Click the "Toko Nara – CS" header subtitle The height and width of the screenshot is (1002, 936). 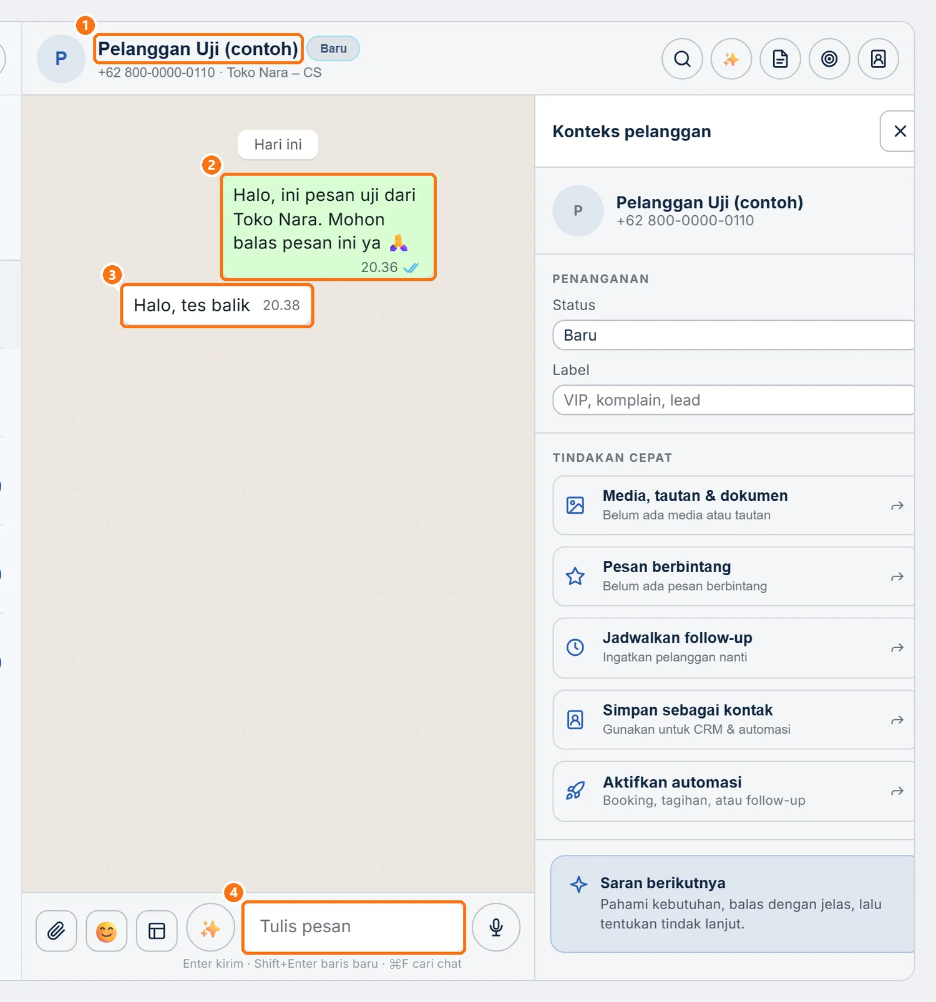[x=274, y=73]
